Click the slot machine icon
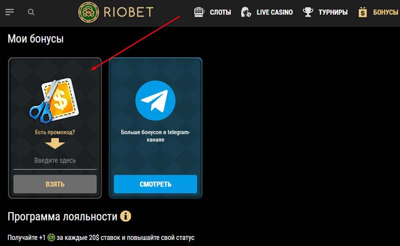Viewport: 400px width, 246px height. tap(199, 12)
